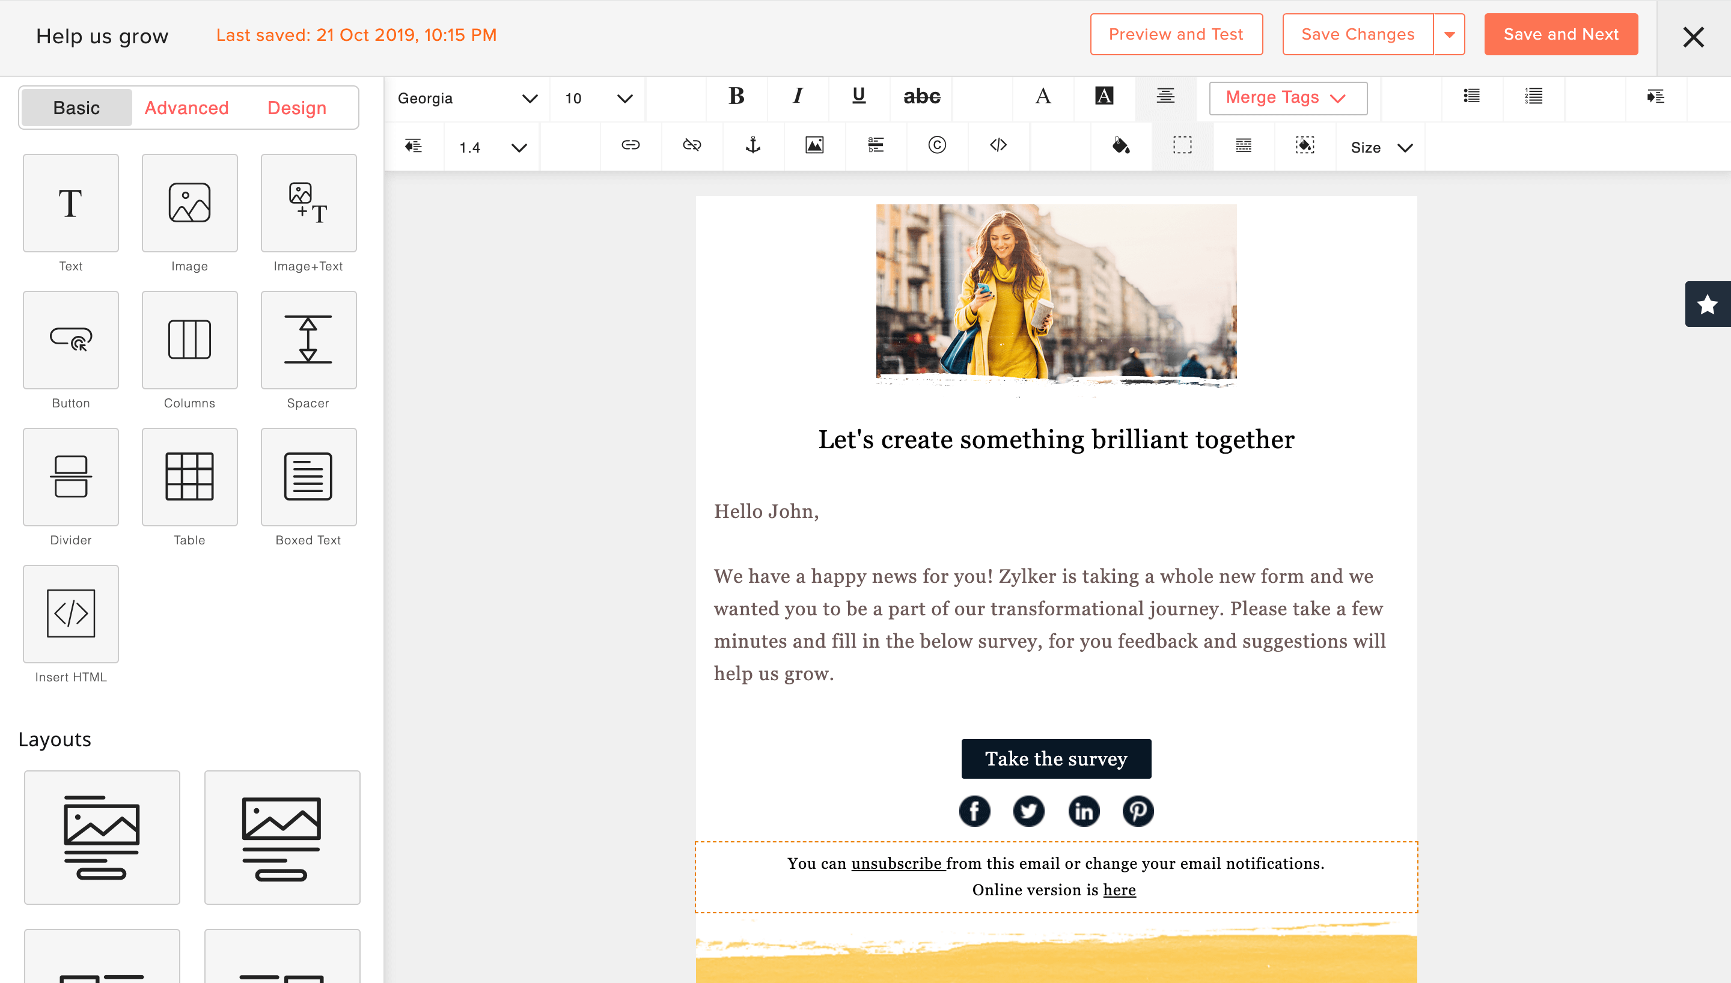Image resolution: width=1731 pixels, height=983 pixels.
Task: Close the template editor
Action: click(1693, 37)
